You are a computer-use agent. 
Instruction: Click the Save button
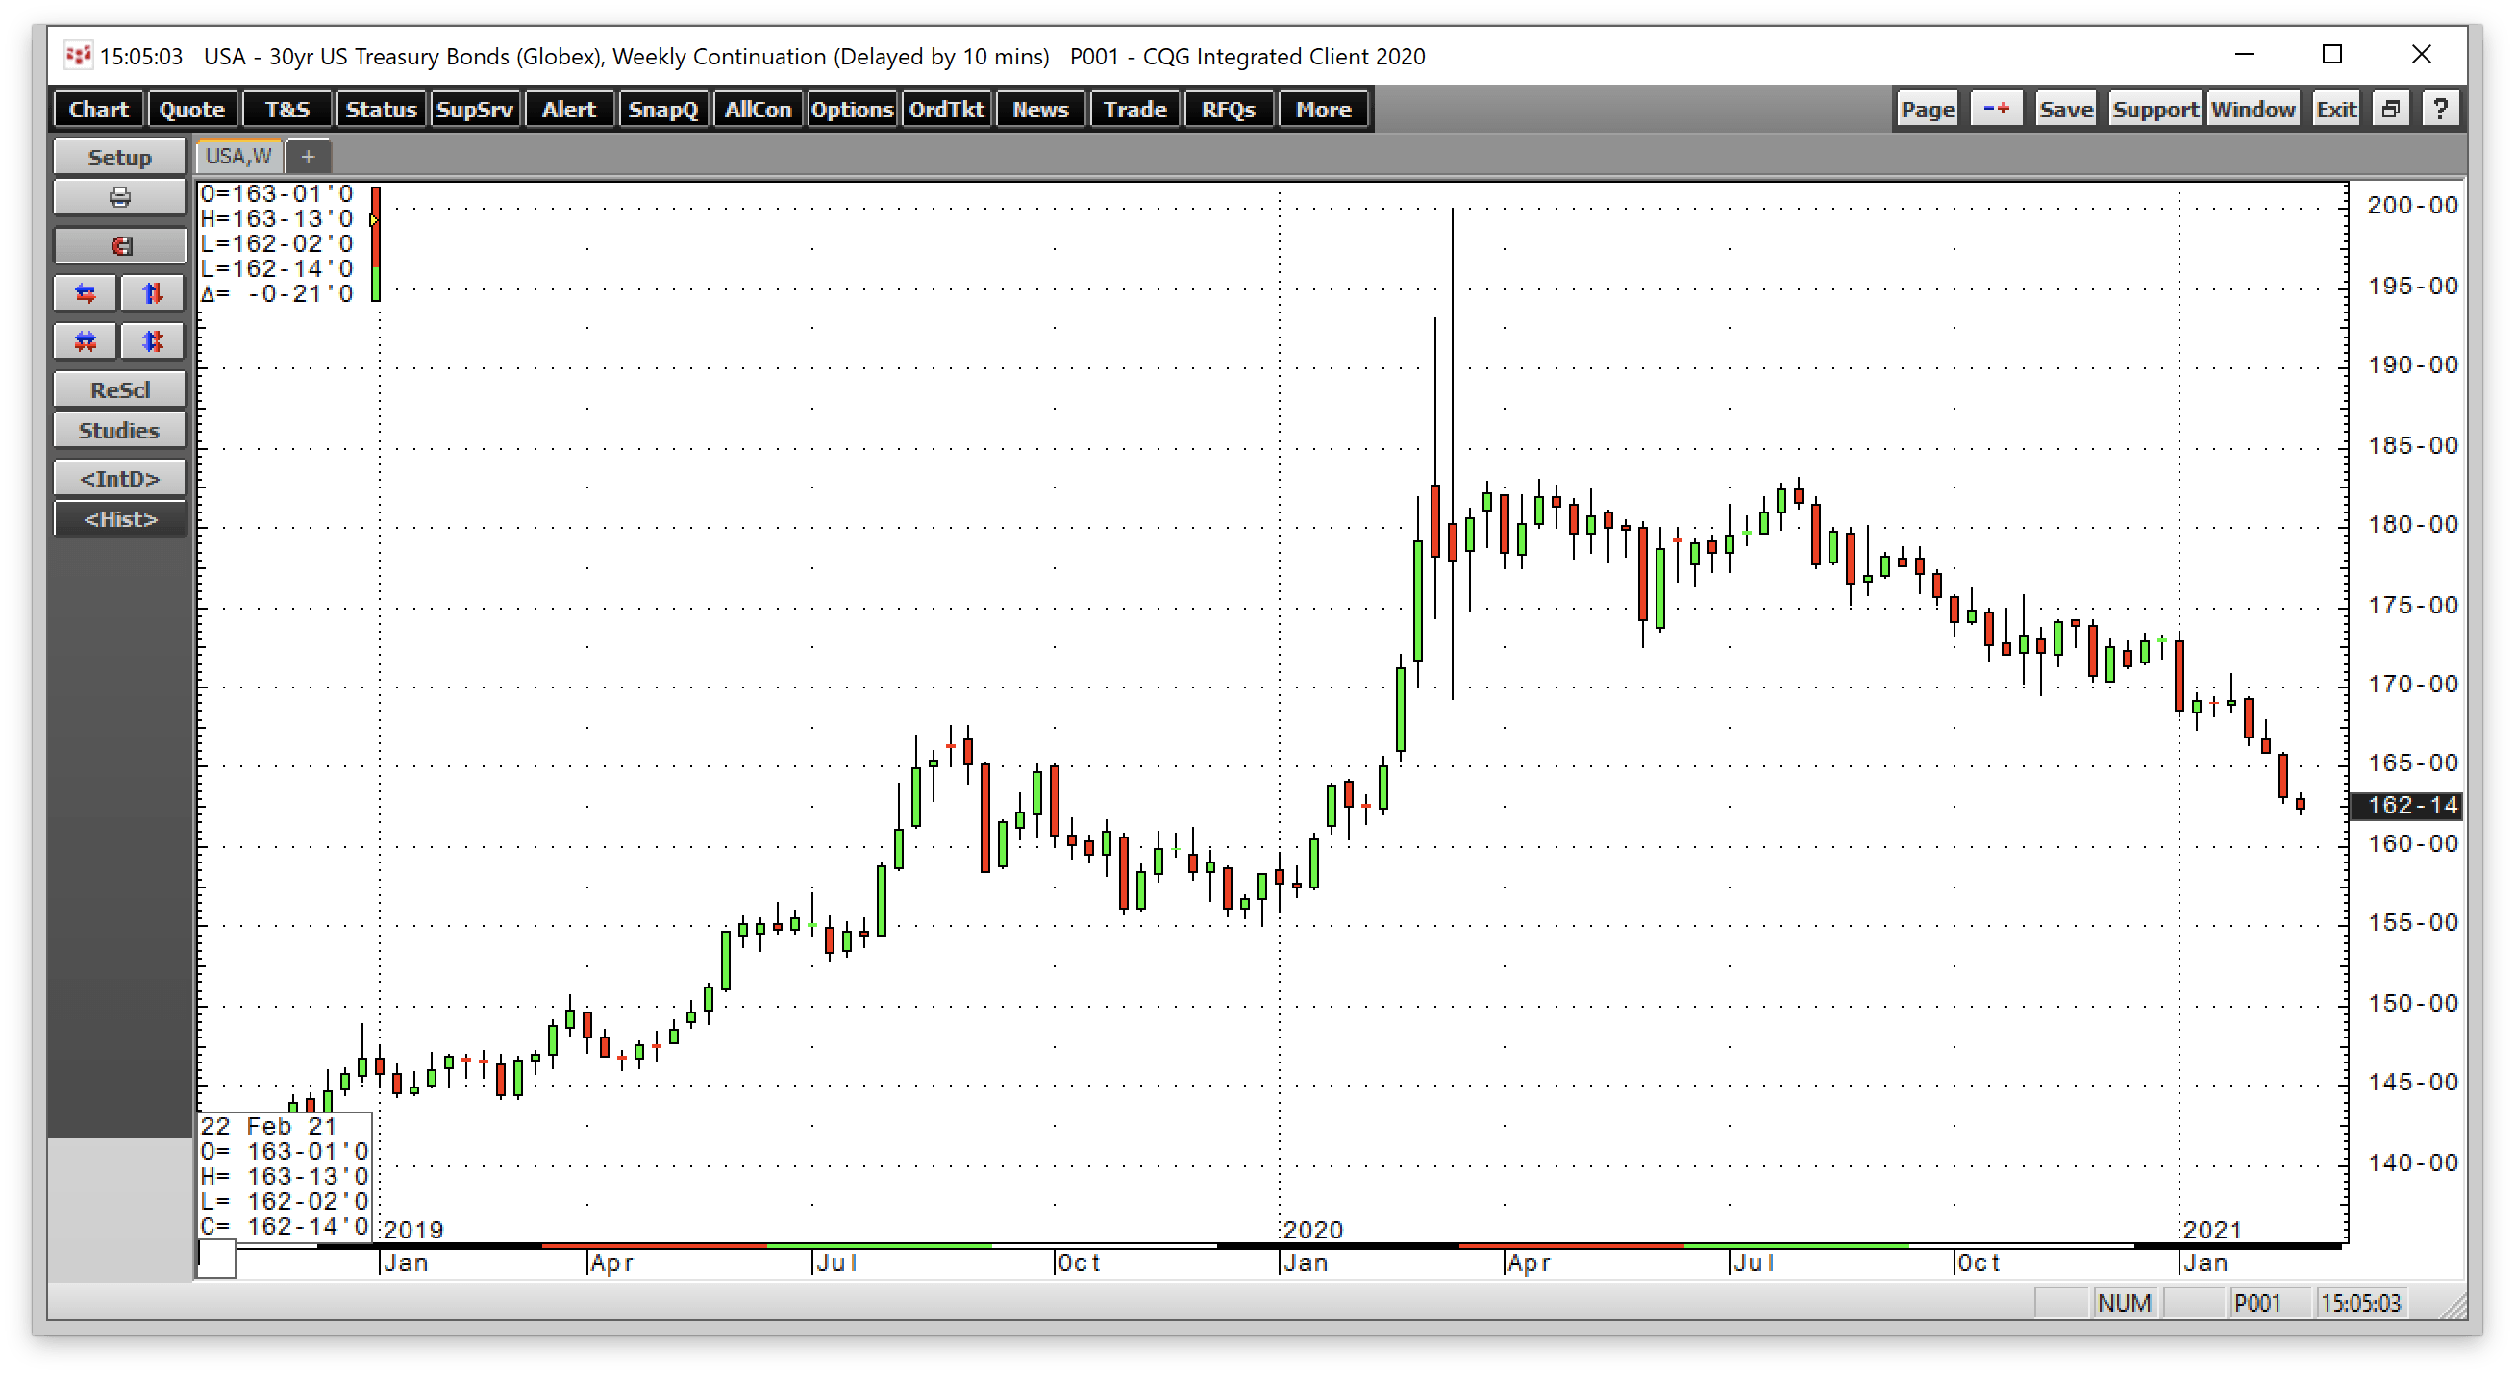pos(2066,109)
